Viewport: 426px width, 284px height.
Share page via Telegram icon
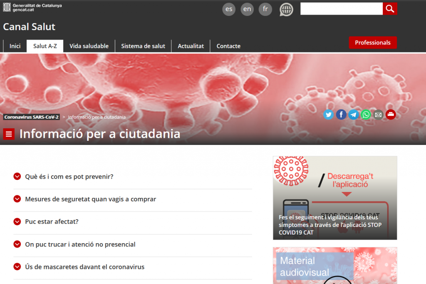(x=354, y=115)
